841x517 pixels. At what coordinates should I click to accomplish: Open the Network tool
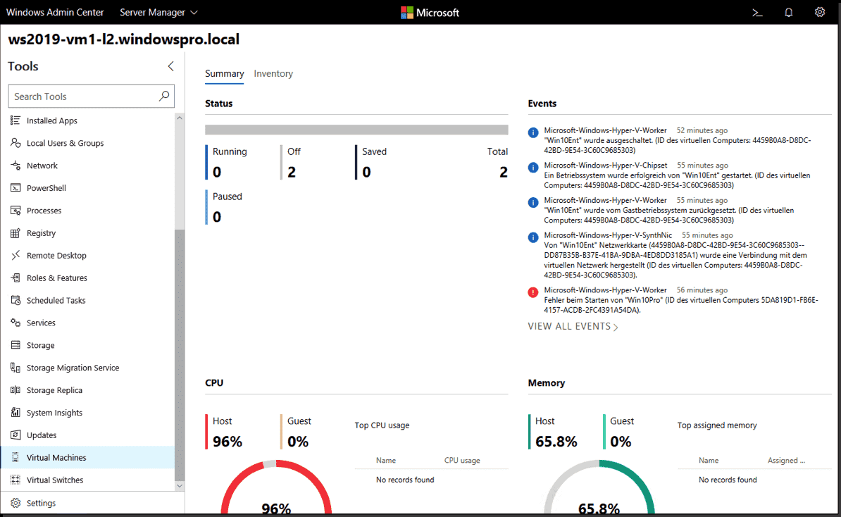[42, 165]
